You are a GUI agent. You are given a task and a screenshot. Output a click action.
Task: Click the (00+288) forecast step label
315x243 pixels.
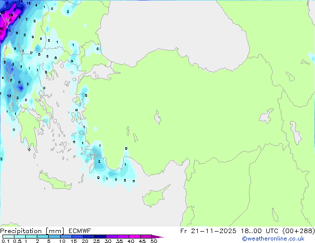tap(299, 231)
